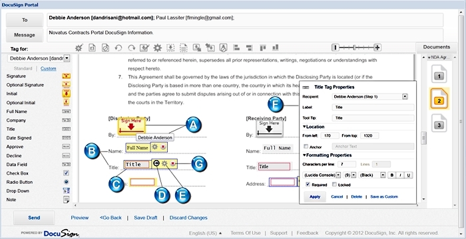Select page 3 thumbnail in Documents
Image resolution: width=466 pixels, height=239 pixels.
click(x=439, y=123)
